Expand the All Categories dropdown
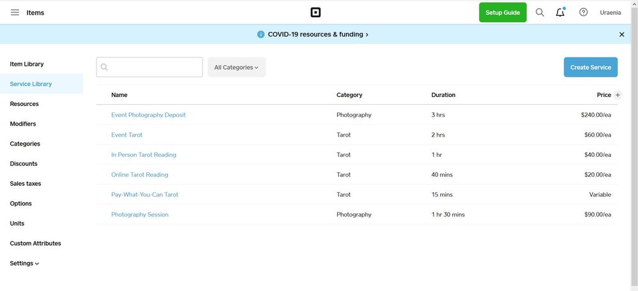 pos(236,67)
